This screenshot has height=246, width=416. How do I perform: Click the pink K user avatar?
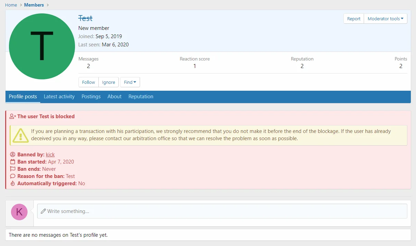(19, 212)
